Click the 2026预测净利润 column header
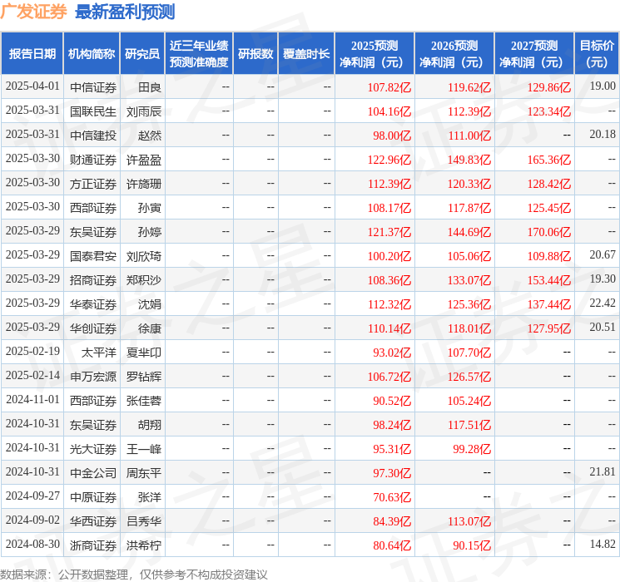The height and width of the screenshot is (582, 620). pos(454,54)
